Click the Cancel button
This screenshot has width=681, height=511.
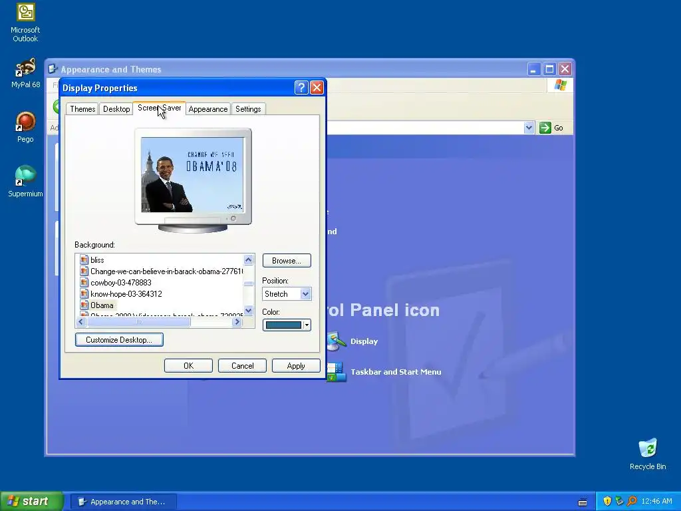coord(242,366)
